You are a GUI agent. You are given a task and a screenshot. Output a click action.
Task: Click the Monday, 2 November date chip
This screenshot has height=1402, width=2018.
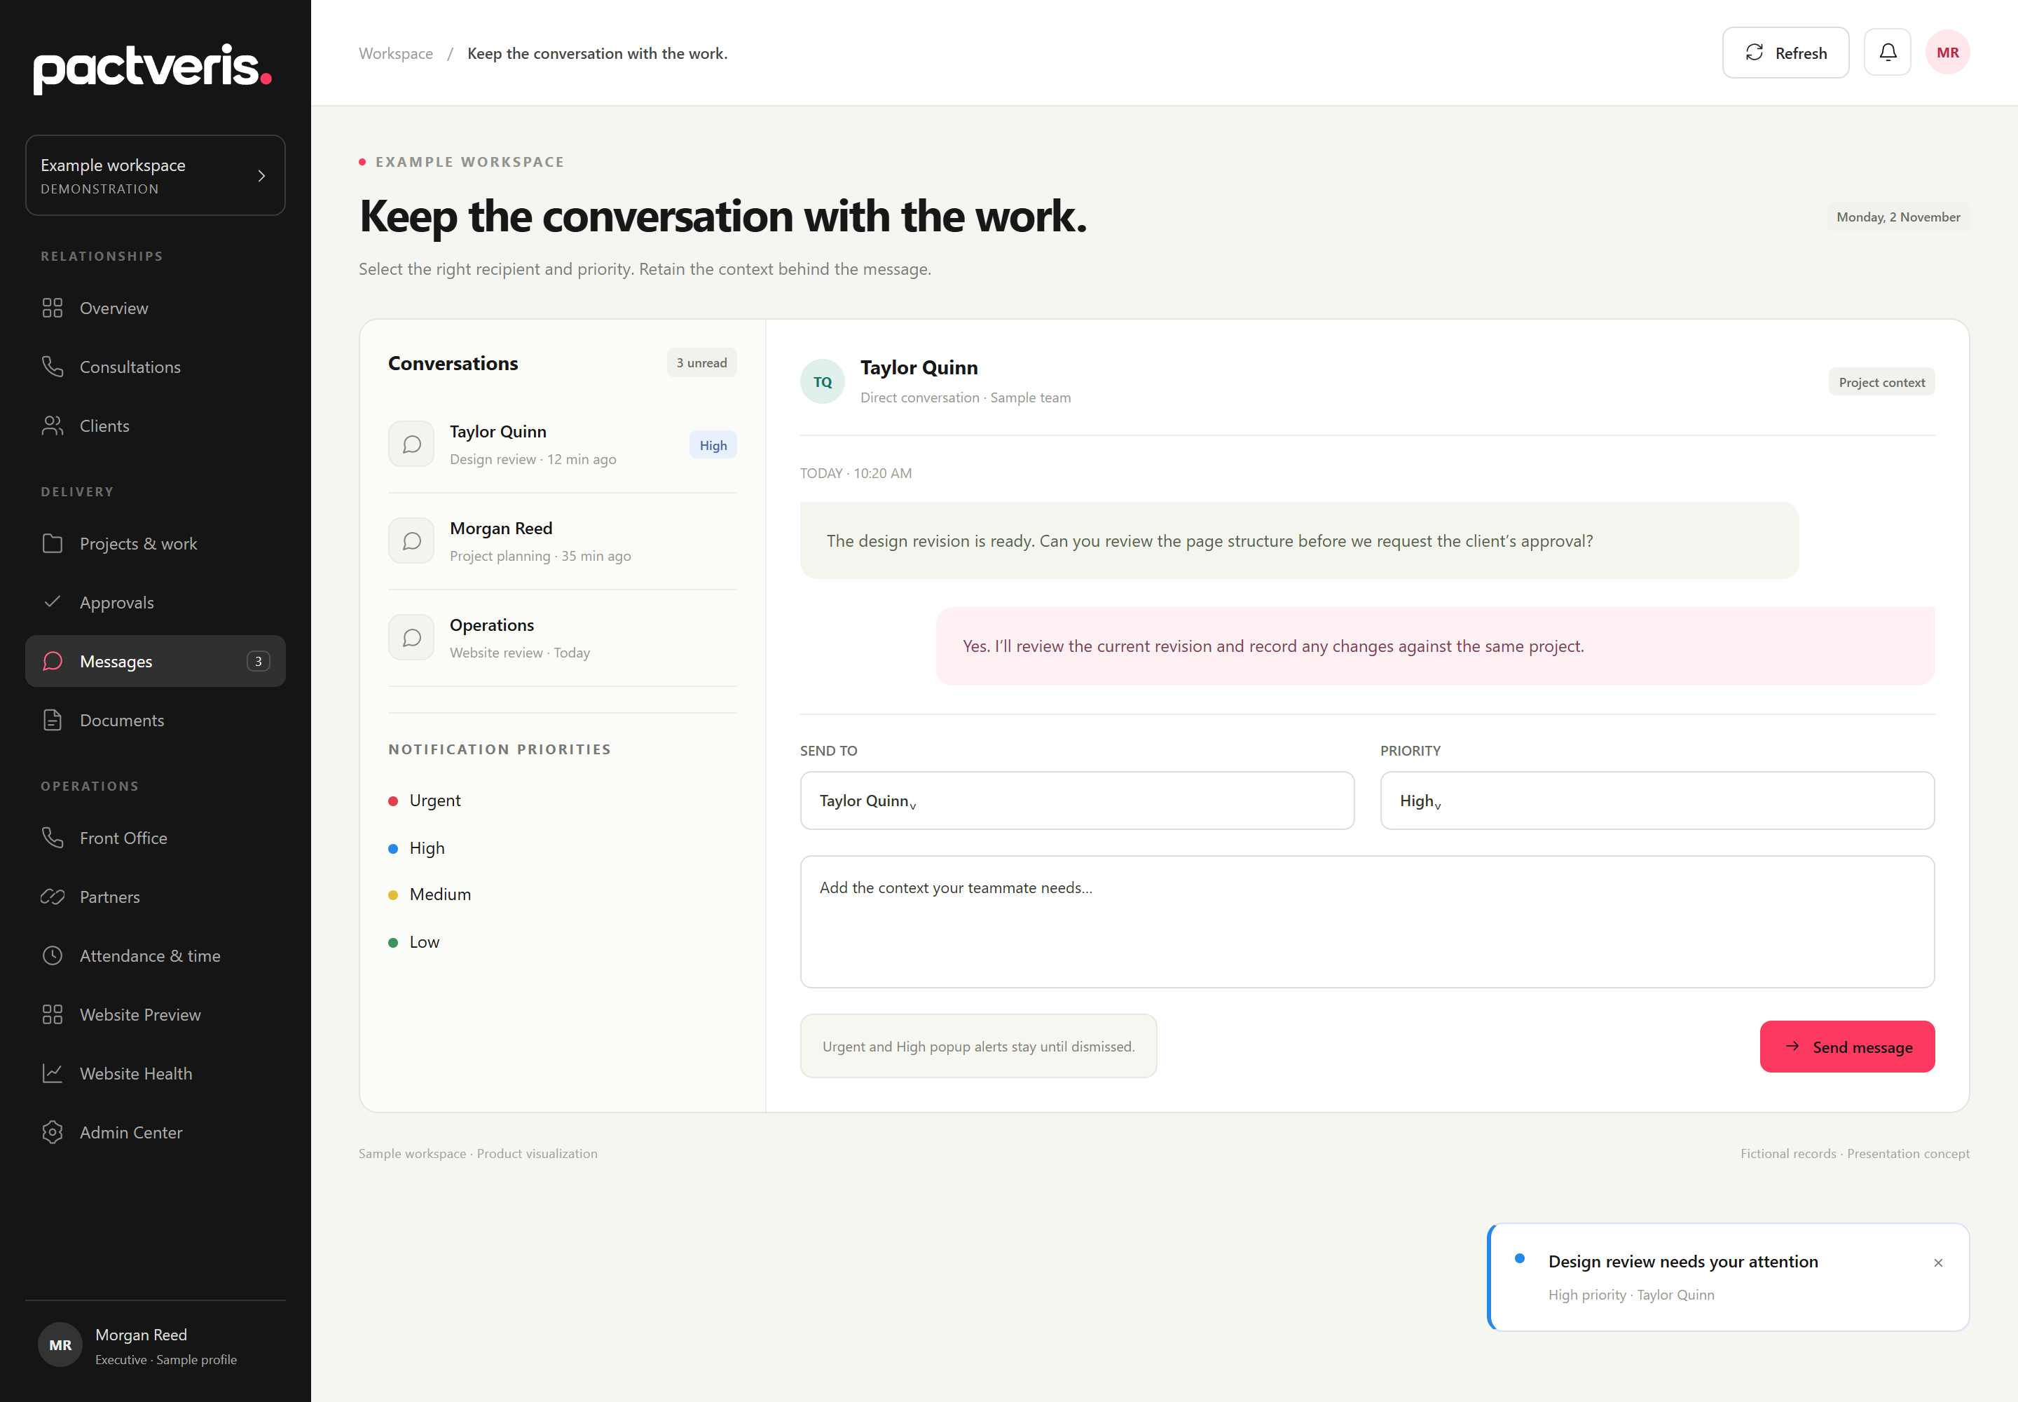point(1897,217)
